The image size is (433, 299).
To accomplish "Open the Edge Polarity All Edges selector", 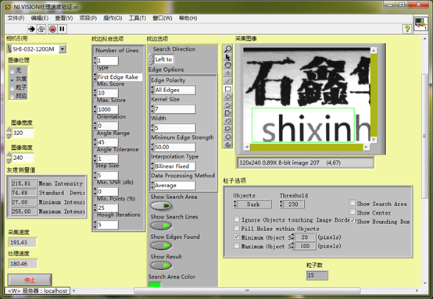I will 174,90.
